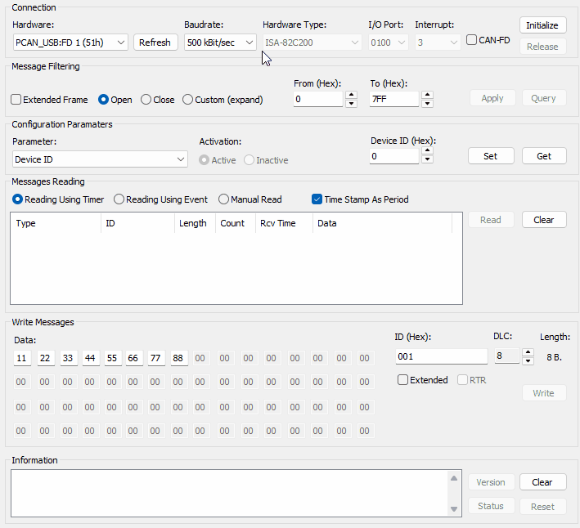Refresh the hardware list

click(155, 43)
